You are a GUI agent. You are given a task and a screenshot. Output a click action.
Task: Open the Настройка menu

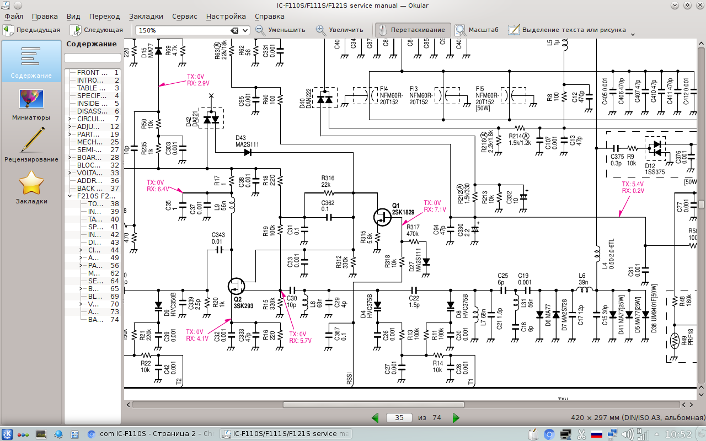(x=226, y=17)
